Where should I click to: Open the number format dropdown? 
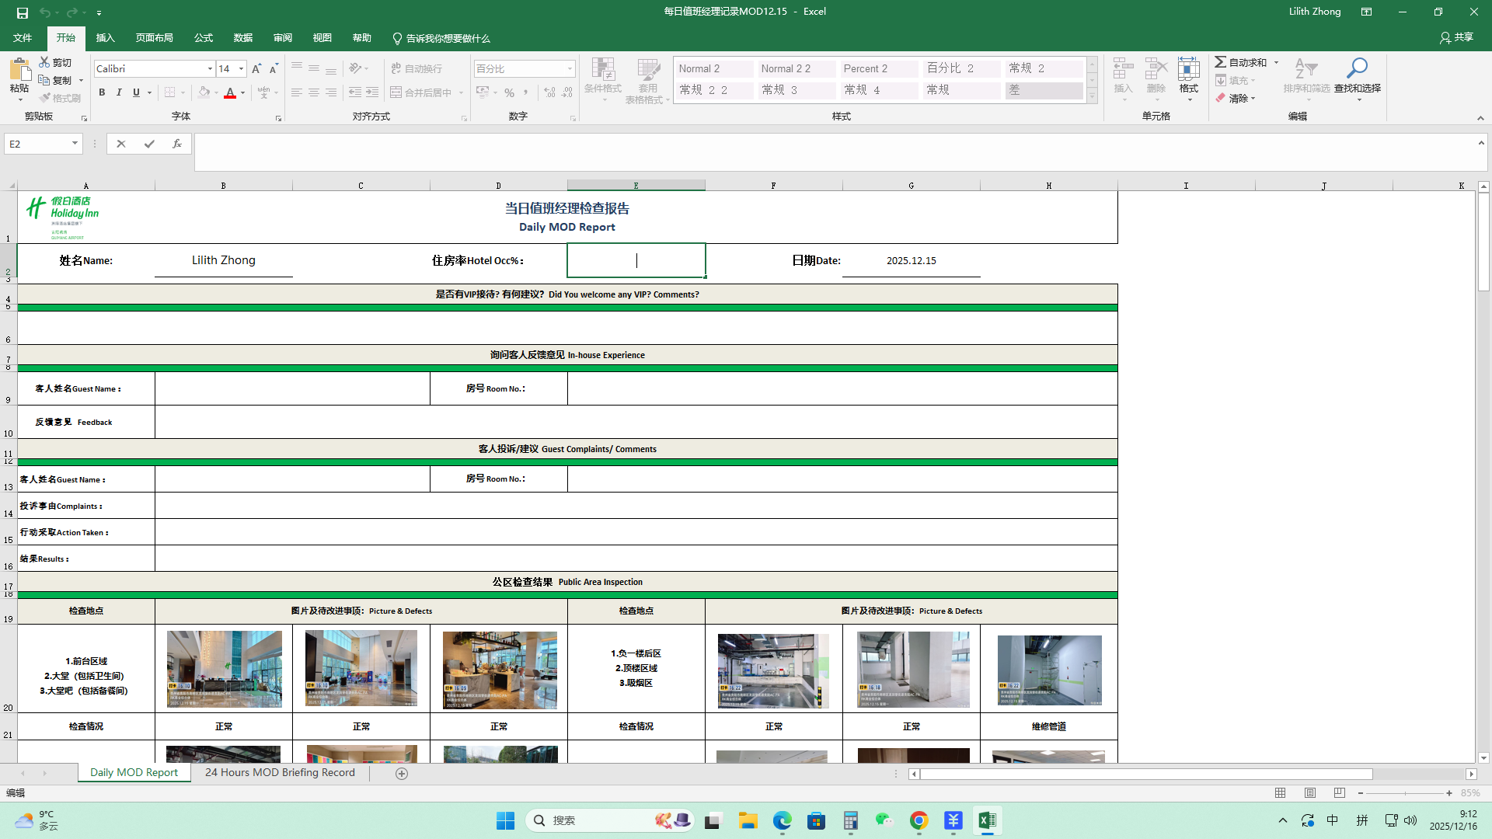click(x=570, y=69)
